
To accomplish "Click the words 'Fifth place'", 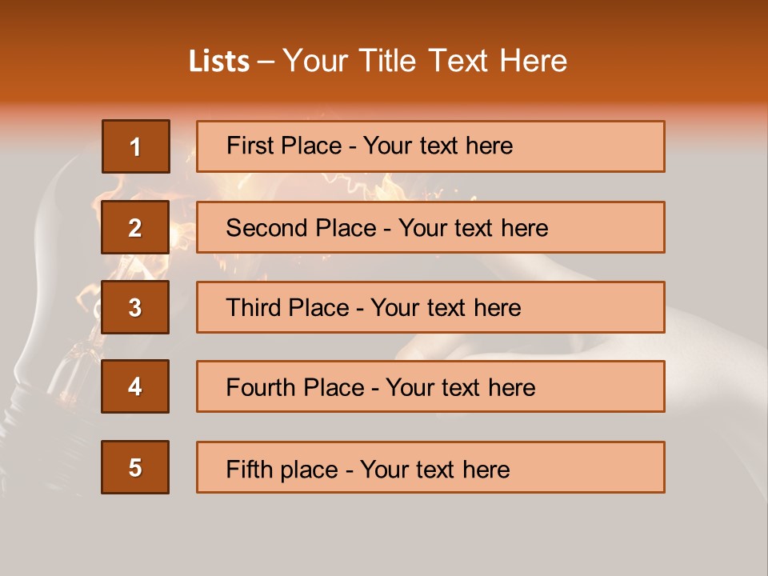I will click(x=282, y=469).
